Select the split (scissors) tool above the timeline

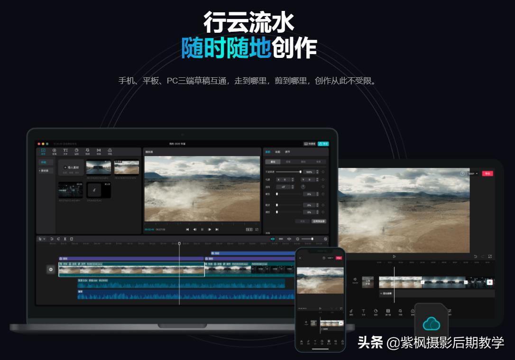pyautogui.click(x=65, y=239)
